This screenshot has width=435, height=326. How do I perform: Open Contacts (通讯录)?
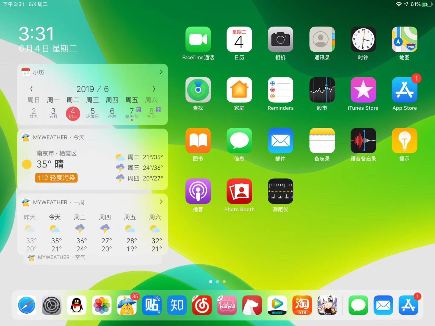pos(322,39)
